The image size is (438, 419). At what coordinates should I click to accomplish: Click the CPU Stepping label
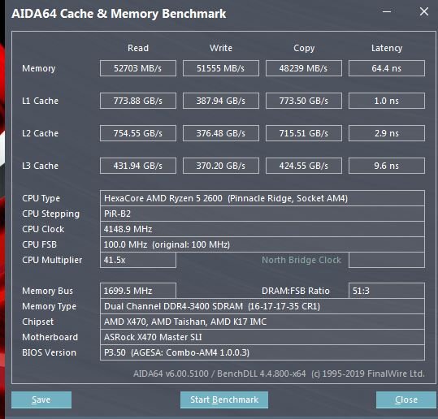(x=50, y=214)
